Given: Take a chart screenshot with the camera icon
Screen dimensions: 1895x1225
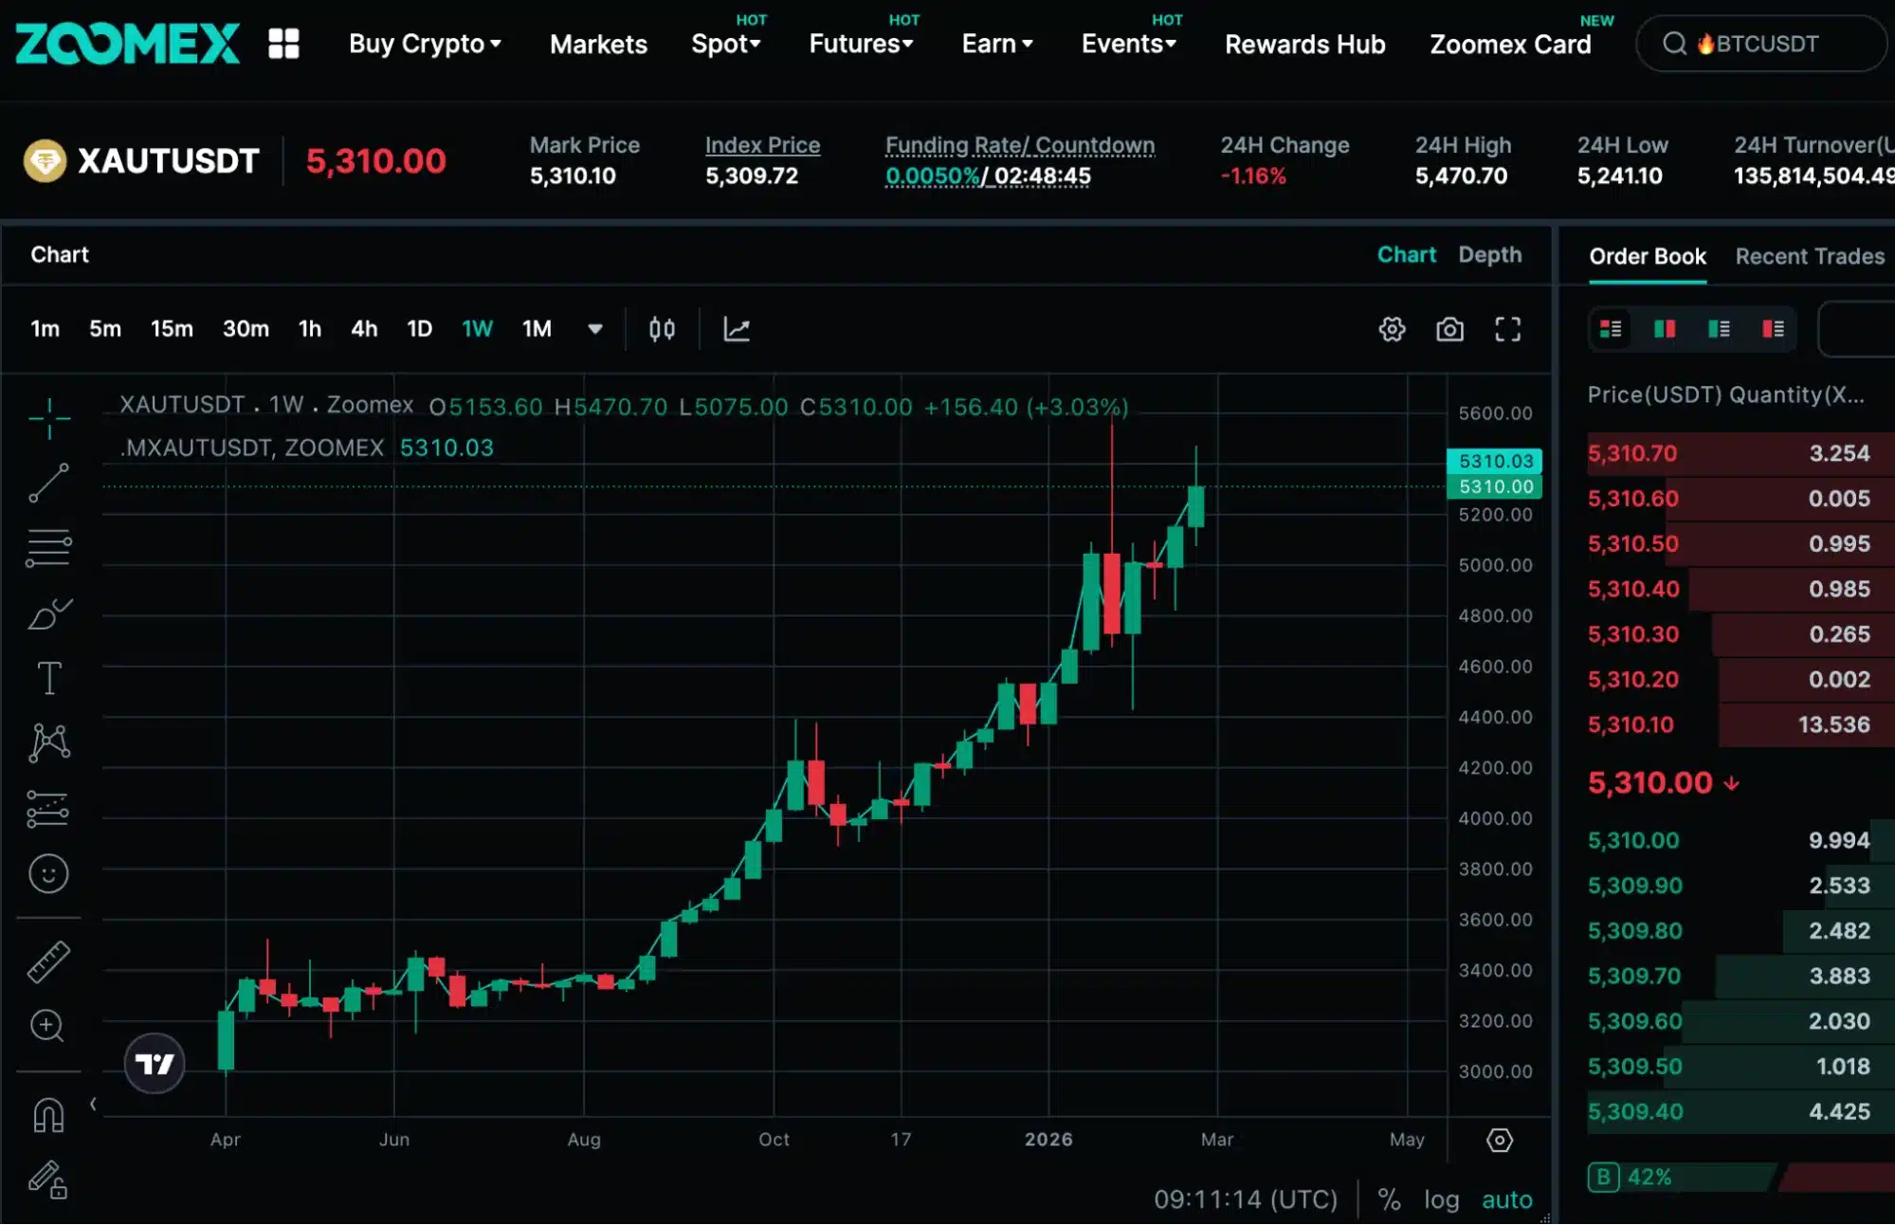Looking at the screenshot, I should pyautogui.click(x=1449, y=329).
